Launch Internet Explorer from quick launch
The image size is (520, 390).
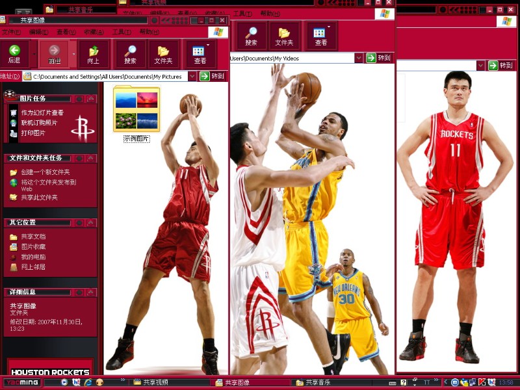(x=88, y=382)
